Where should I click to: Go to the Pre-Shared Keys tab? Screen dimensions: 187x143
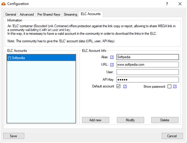pyautogui.click(x=49, y=14)
